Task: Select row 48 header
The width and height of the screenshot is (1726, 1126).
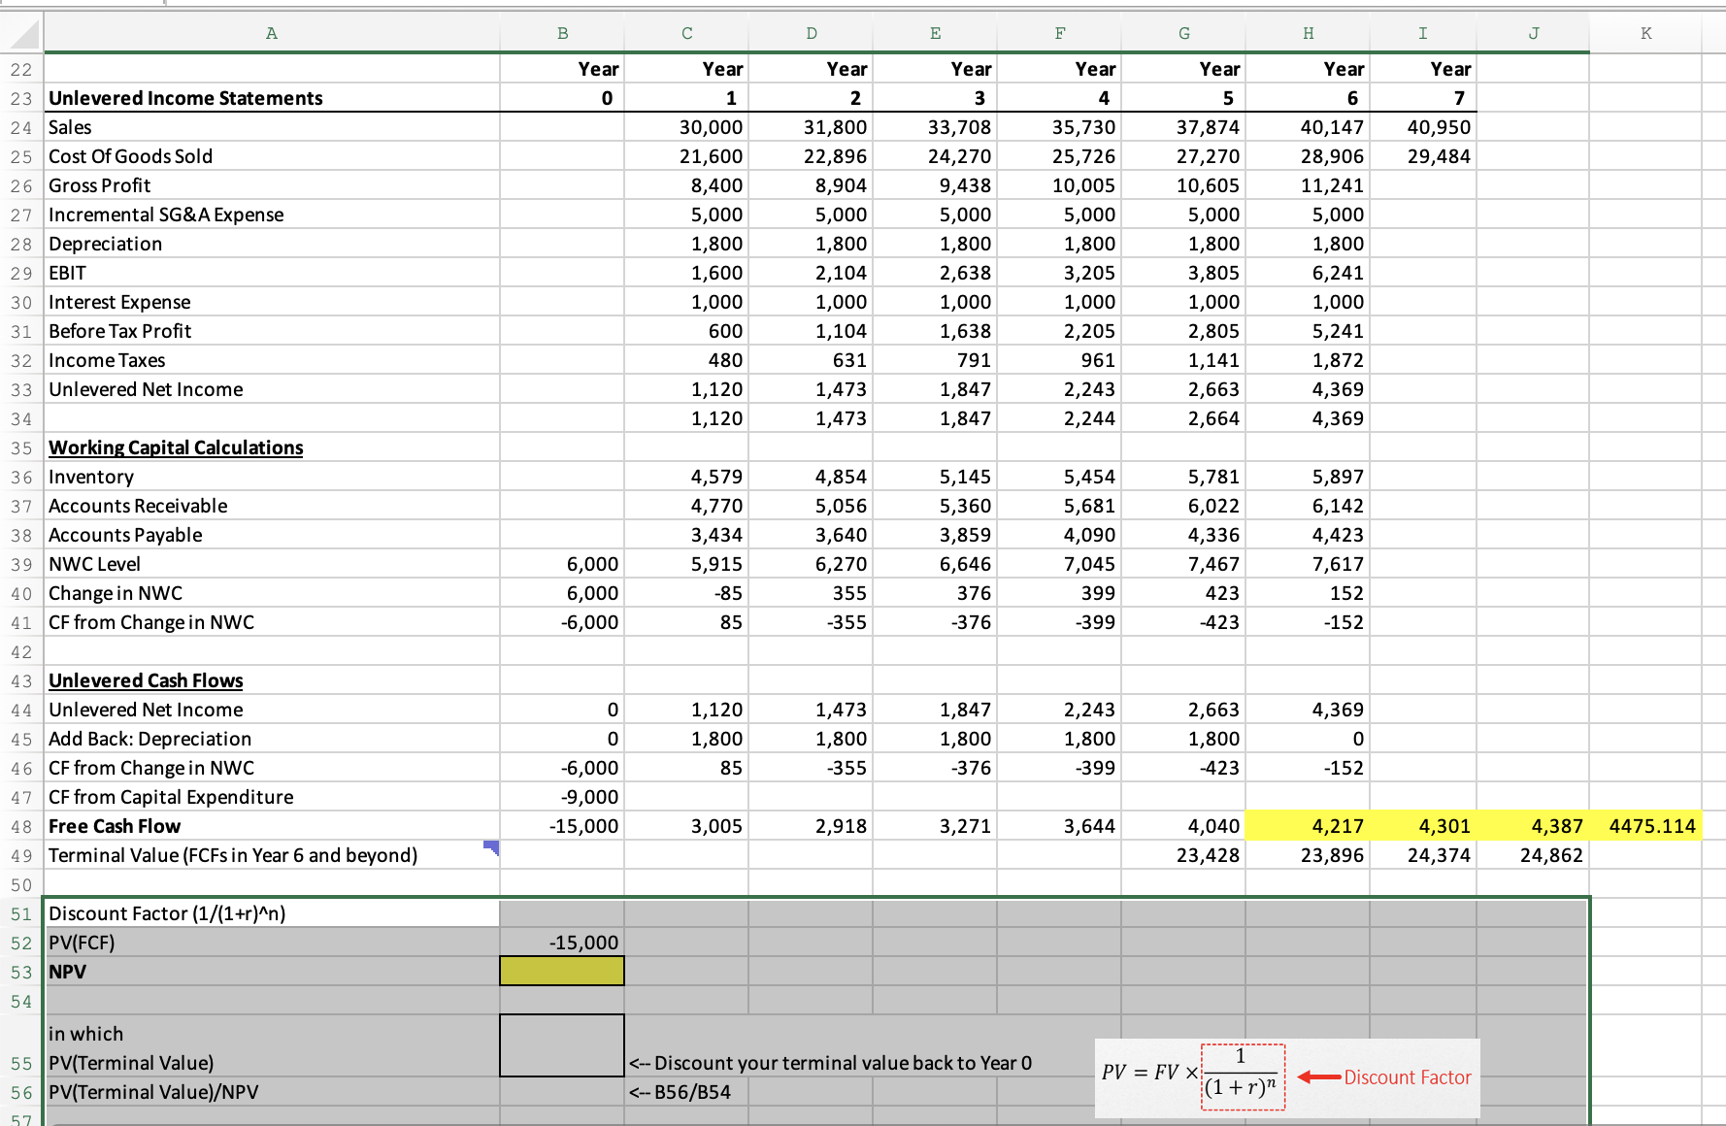Action: click(21, 825)
